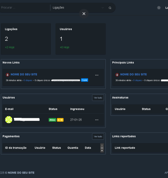Click the Copiar button in Novos Links

[84, 80]
